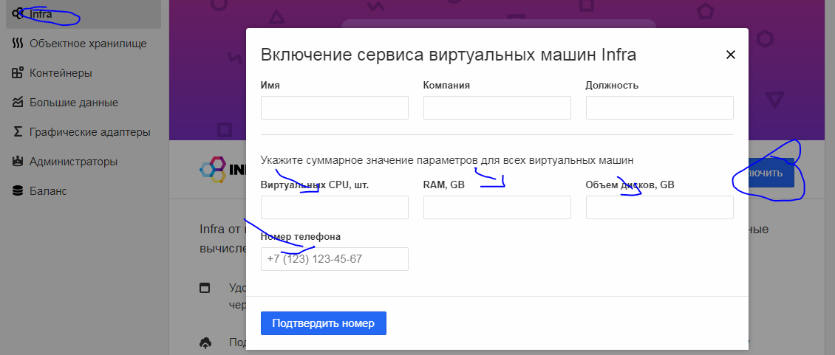The width and height of the screenshot is (835, 355).
Task: Click the Объектное хранилище waves icon
Action: [x=18, y=44]
